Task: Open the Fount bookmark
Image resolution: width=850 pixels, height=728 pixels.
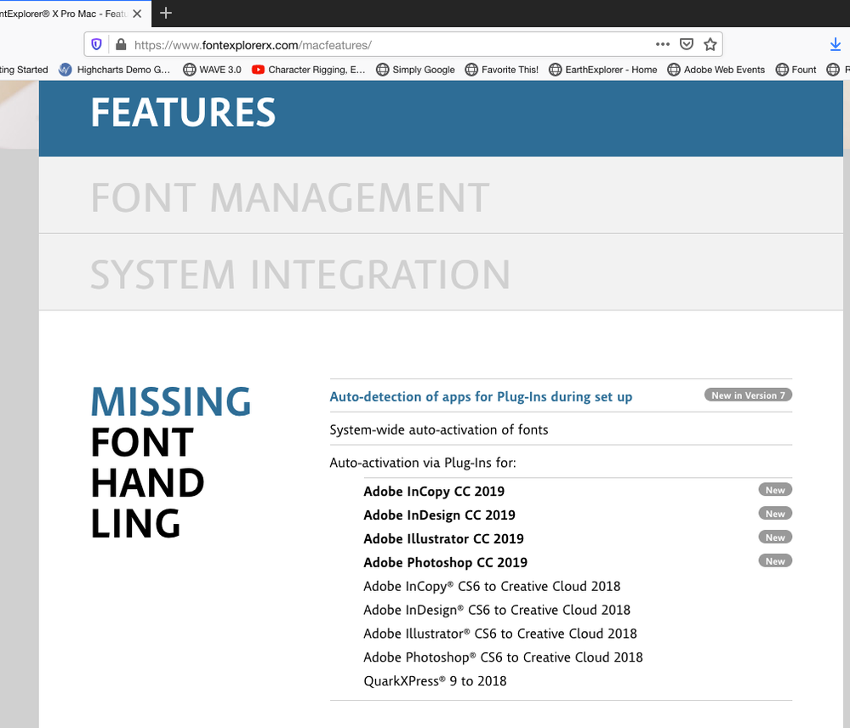Action: (x=796, y=70)
